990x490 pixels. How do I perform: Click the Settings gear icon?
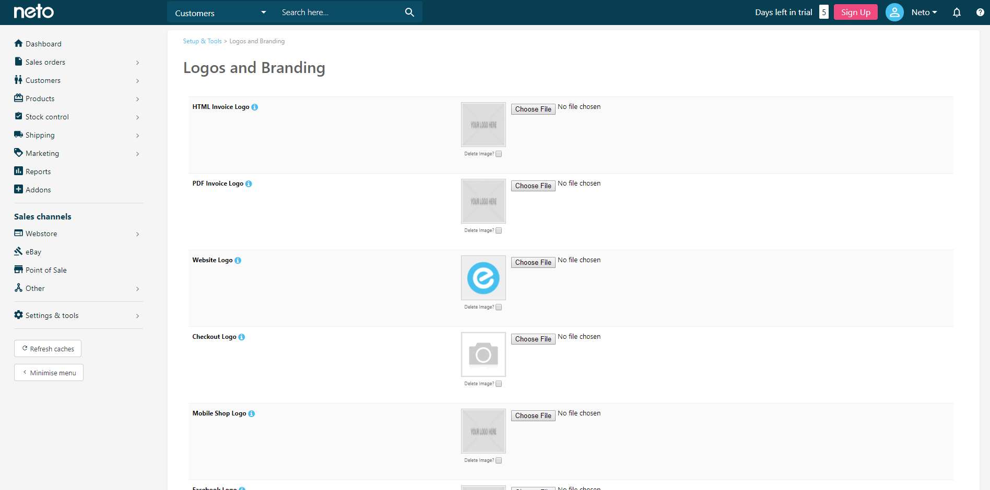18,315
